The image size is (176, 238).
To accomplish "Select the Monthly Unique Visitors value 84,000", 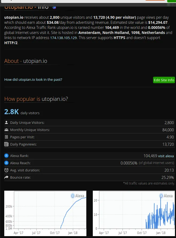I will point(168,130).
